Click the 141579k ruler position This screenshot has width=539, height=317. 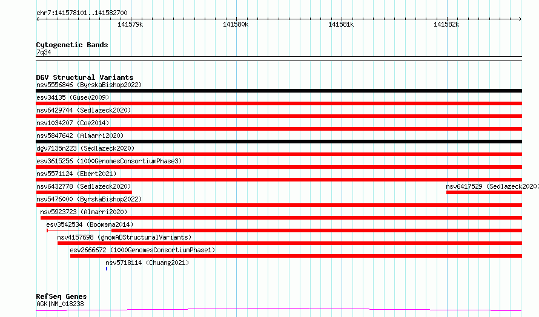pyautogui.click(x=130, y=24)
